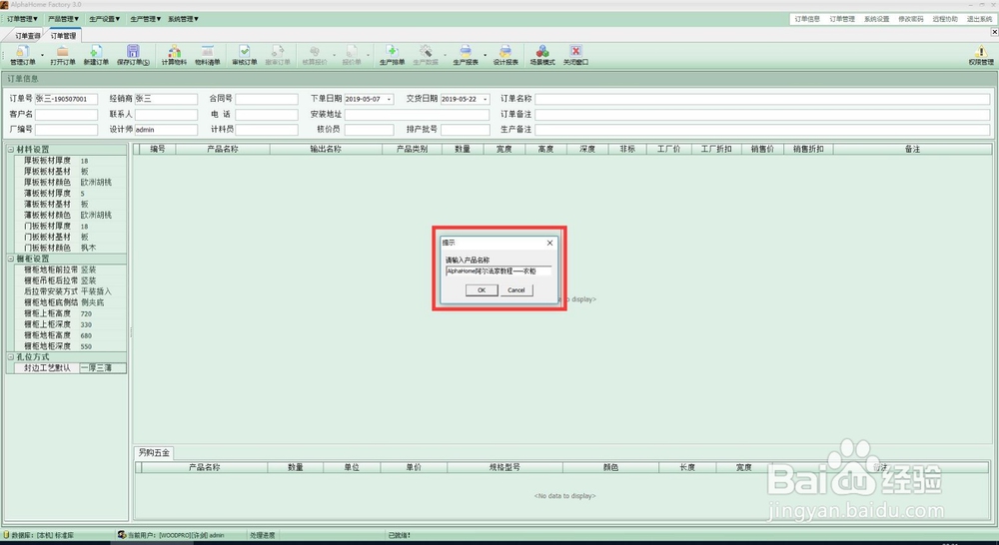Click the product name input in the dialog
This screenshot has height=545, width=999.
499,272
